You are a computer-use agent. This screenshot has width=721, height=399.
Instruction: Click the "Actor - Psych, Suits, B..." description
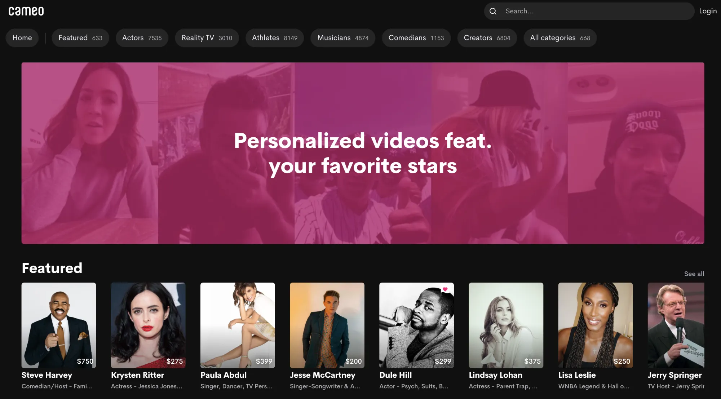pyautogui.click(x=414, y=386)
